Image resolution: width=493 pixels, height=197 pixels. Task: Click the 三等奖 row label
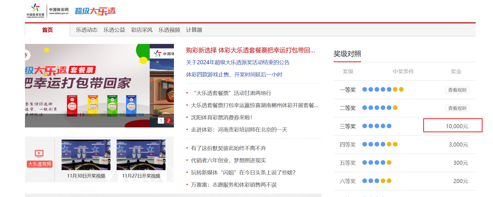(x=348, y=126)
